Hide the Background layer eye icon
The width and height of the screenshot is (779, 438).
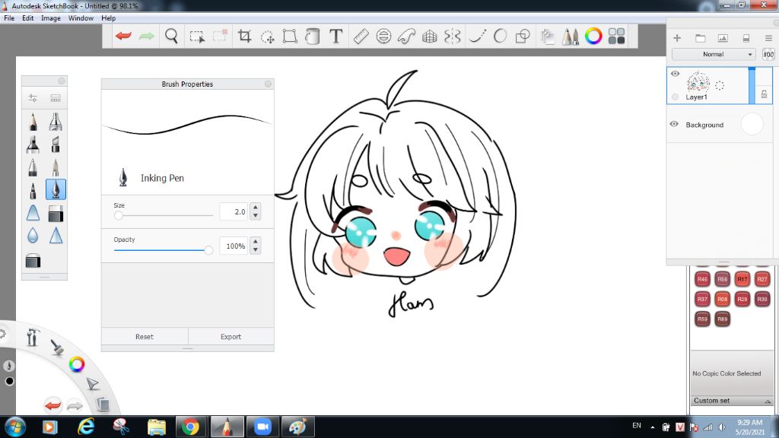[674, 124]
